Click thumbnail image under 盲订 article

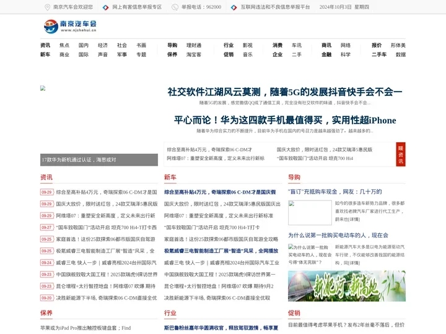310,213
